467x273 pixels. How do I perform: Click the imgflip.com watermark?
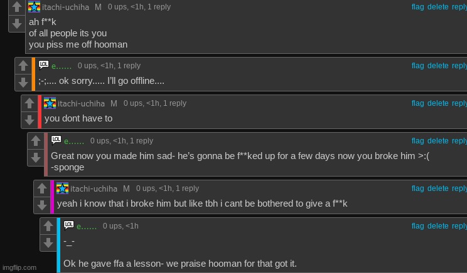point(19,267)
